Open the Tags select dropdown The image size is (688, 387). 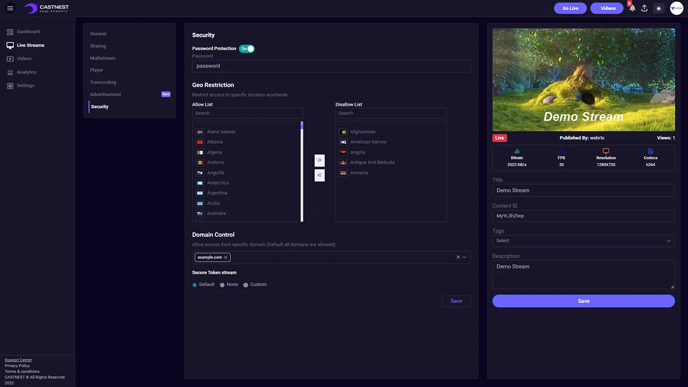584,241
